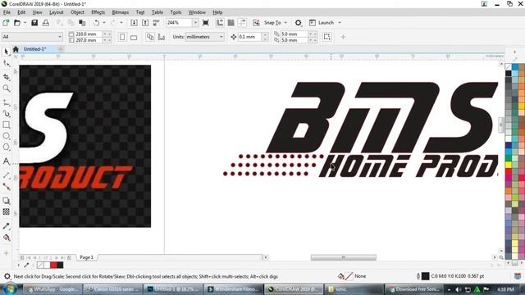Toggle show rulers button

(x=220, y=23)
